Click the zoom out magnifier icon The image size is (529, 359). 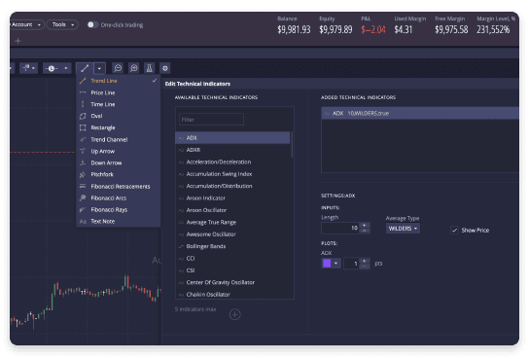118,68
